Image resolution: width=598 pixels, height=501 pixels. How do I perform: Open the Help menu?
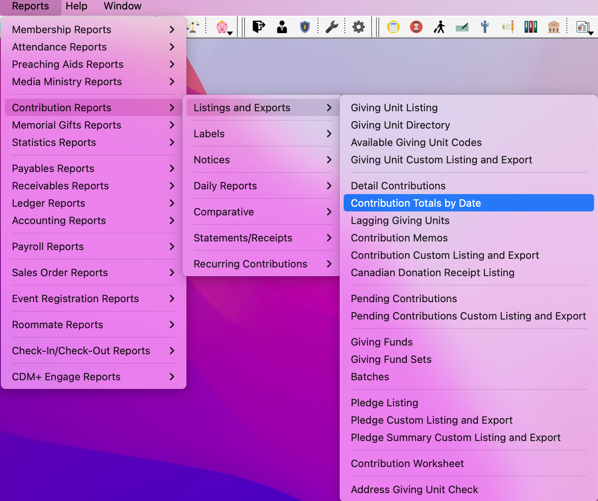(76, 6)
